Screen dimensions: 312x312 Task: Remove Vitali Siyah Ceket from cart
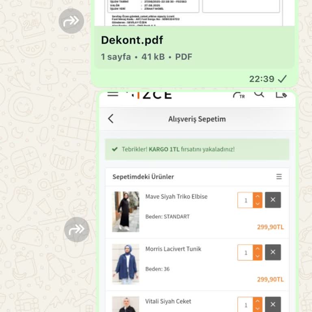[273, 304]
